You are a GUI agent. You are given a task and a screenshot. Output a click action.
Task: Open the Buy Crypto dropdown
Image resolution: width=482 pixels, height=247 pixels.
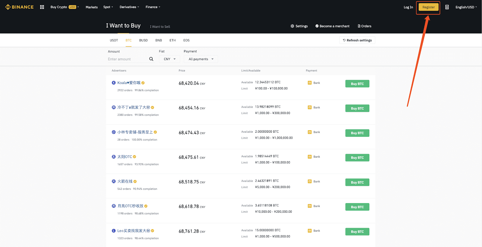point(64,7)
